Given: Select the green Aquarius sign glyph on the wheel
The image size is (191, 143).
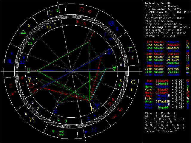Looking at the screenshot, I should click(61, 133).
